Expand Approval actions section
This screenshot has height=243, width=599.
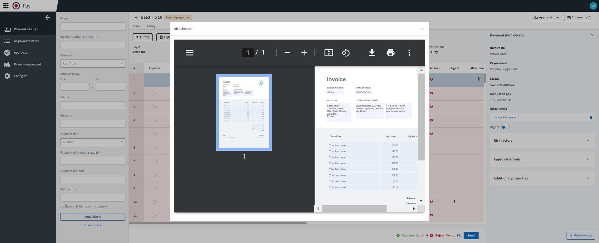click(x=542, y=159)
